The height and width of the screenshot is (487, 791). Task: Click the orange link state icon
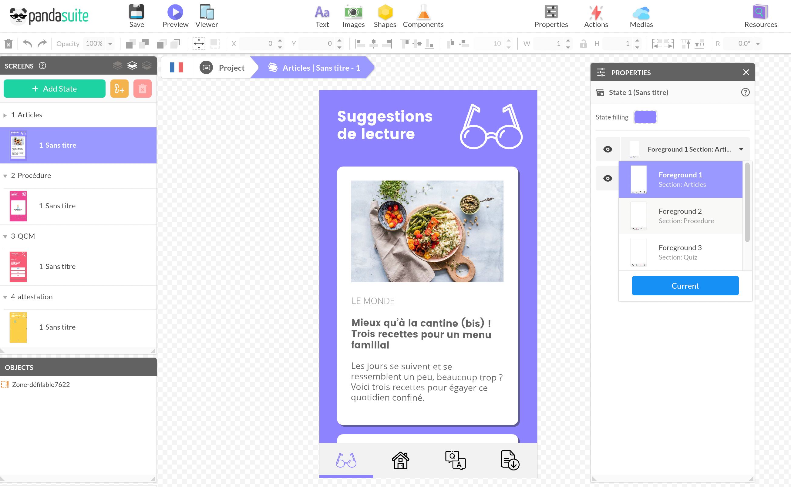tap(119, 89)
